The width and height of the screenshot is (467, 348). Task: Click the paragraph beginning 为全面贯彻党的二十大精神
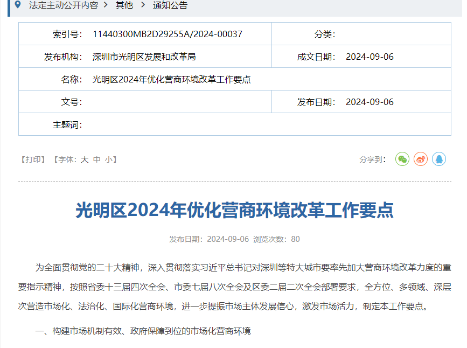(235, 287)
